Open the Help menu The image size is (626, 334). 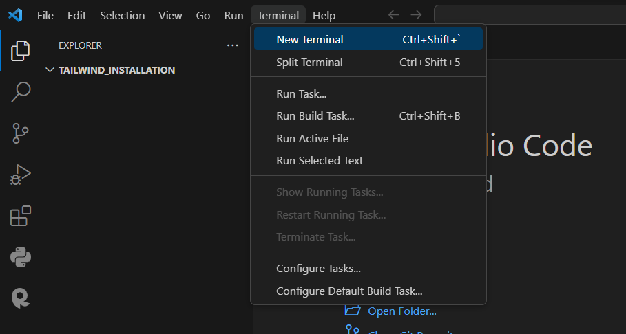click(x=324, y=16)
